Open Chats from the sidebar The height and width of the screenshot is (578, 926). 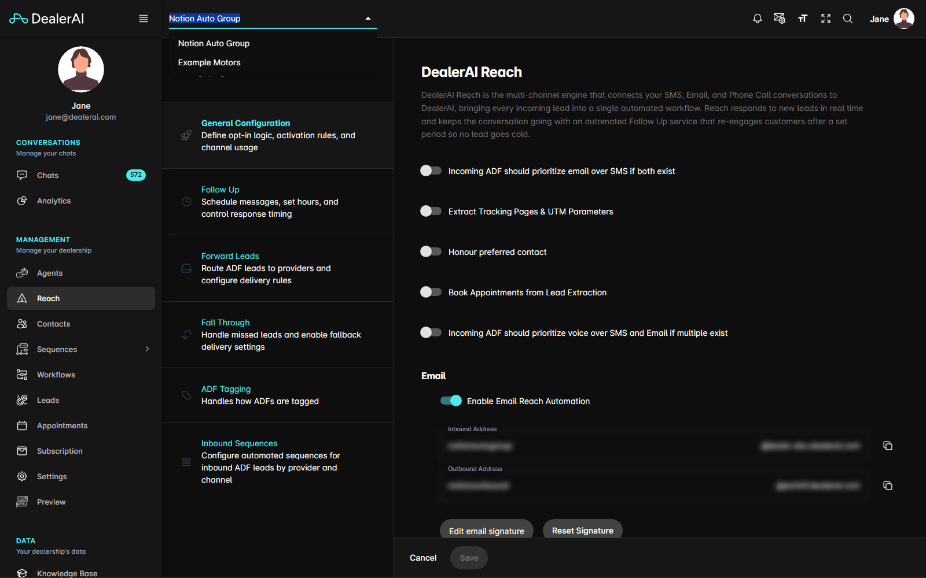tap(81, 175)
